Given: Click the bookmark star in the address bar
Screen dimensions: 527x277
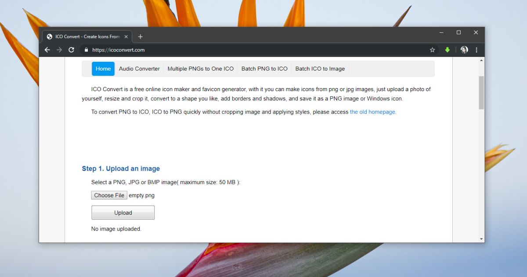Looking at the screenshot, I should [x=432, y=50].
